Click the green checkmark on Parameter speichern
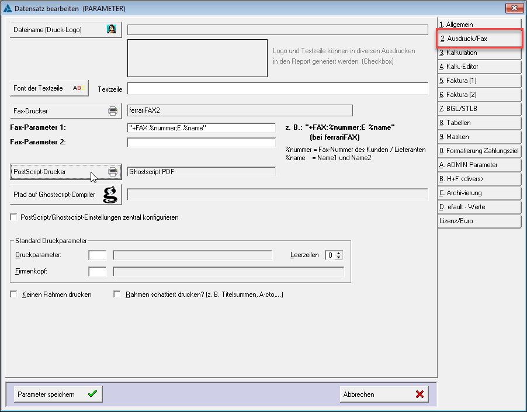This screenshot has width=527, height=412. 92,394
